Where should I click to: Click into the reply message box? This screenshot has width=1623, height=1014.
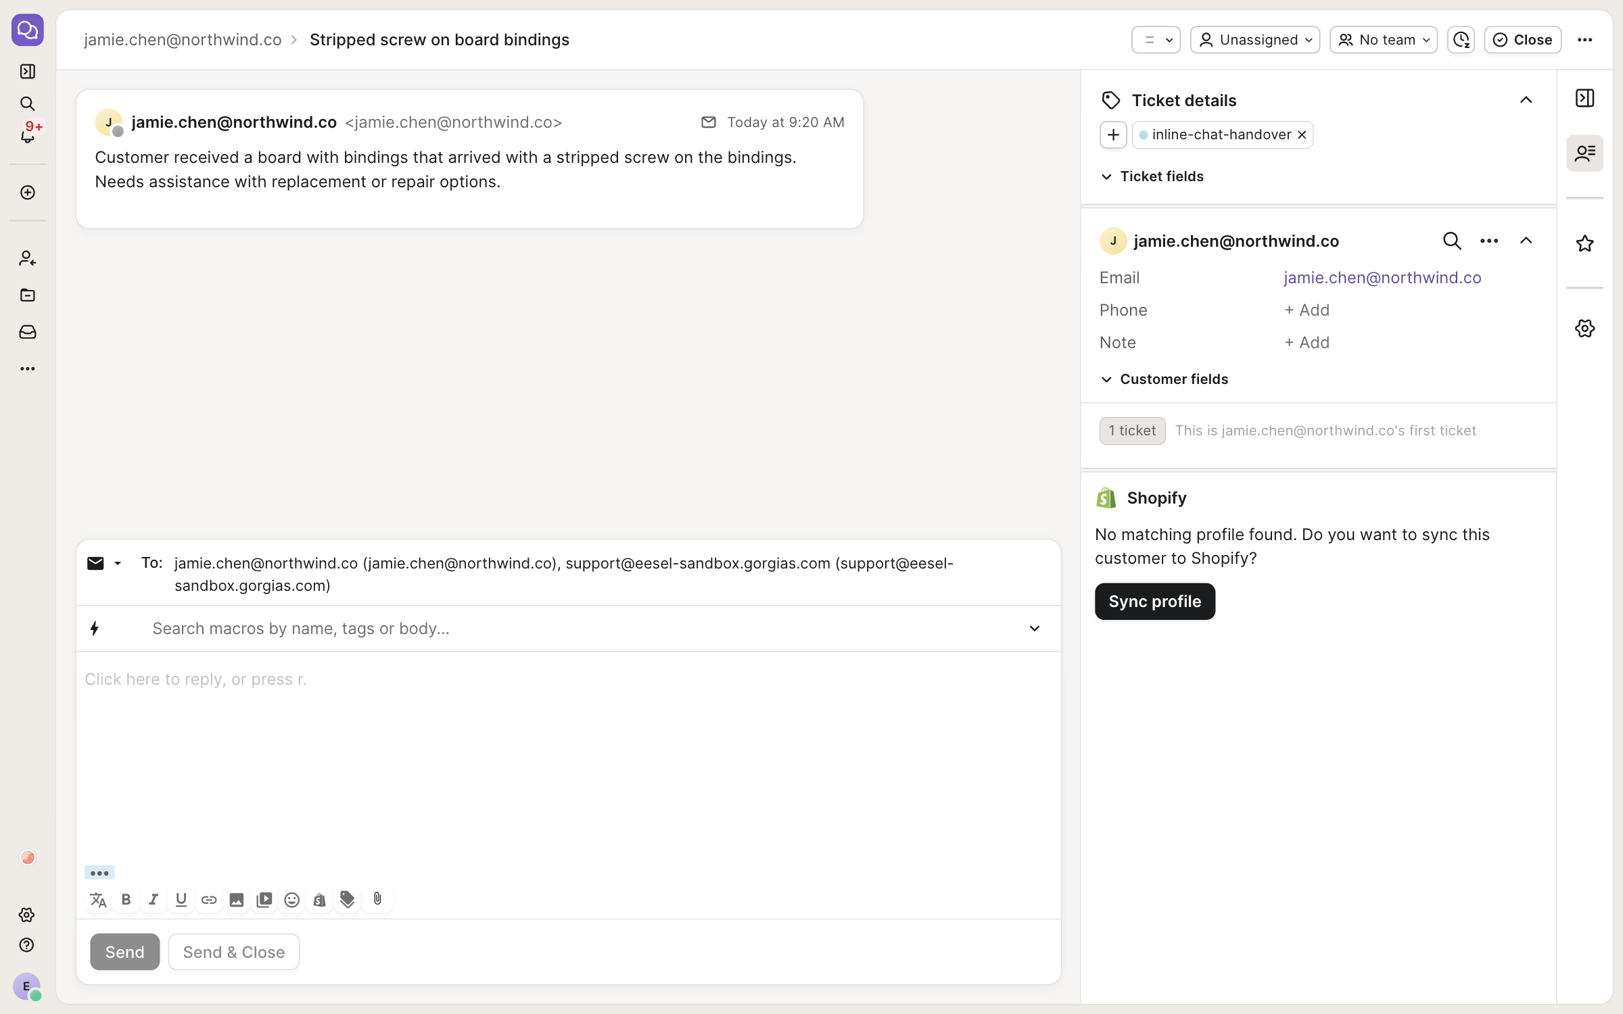(x=568, y=757)
